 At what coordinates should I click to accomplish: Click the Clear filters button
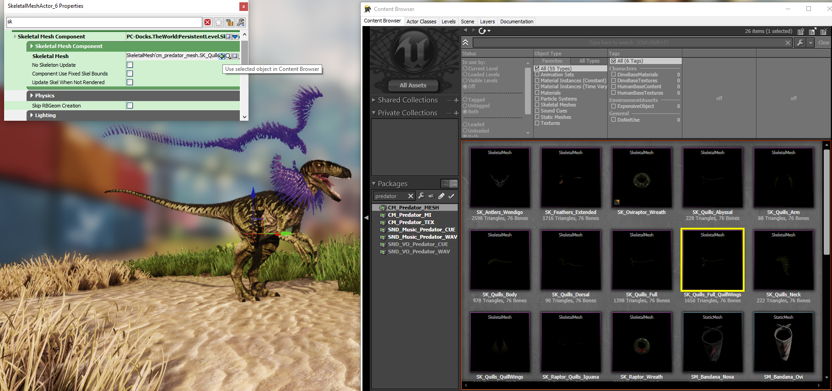(824, 43)
